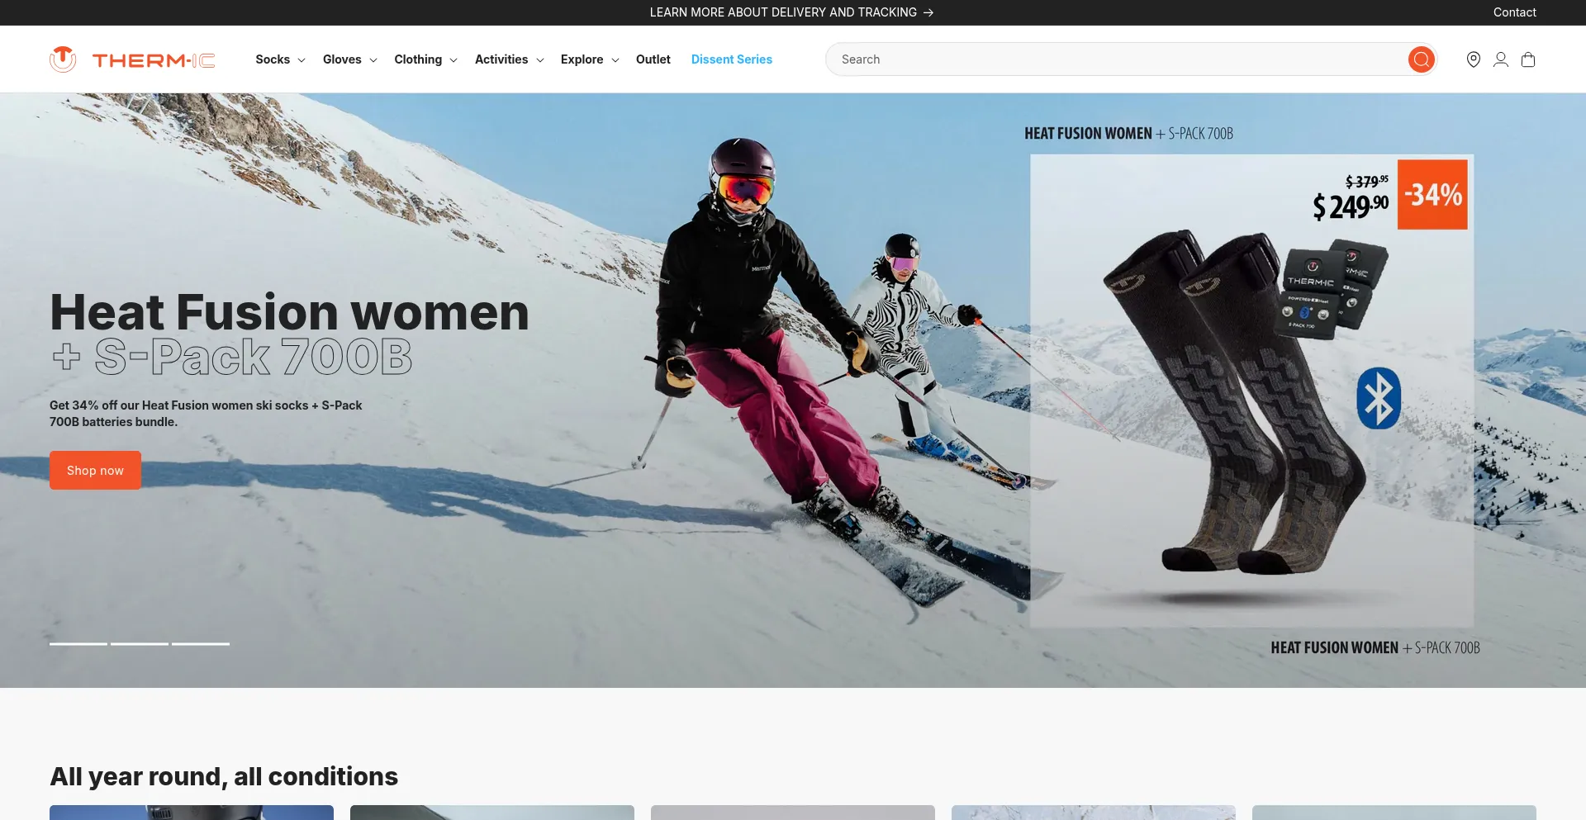Image resolution: width=1586 pixels, height=820 pixels.
Task: Open the shopping bag cart icon
Action: coord(1527,59)
